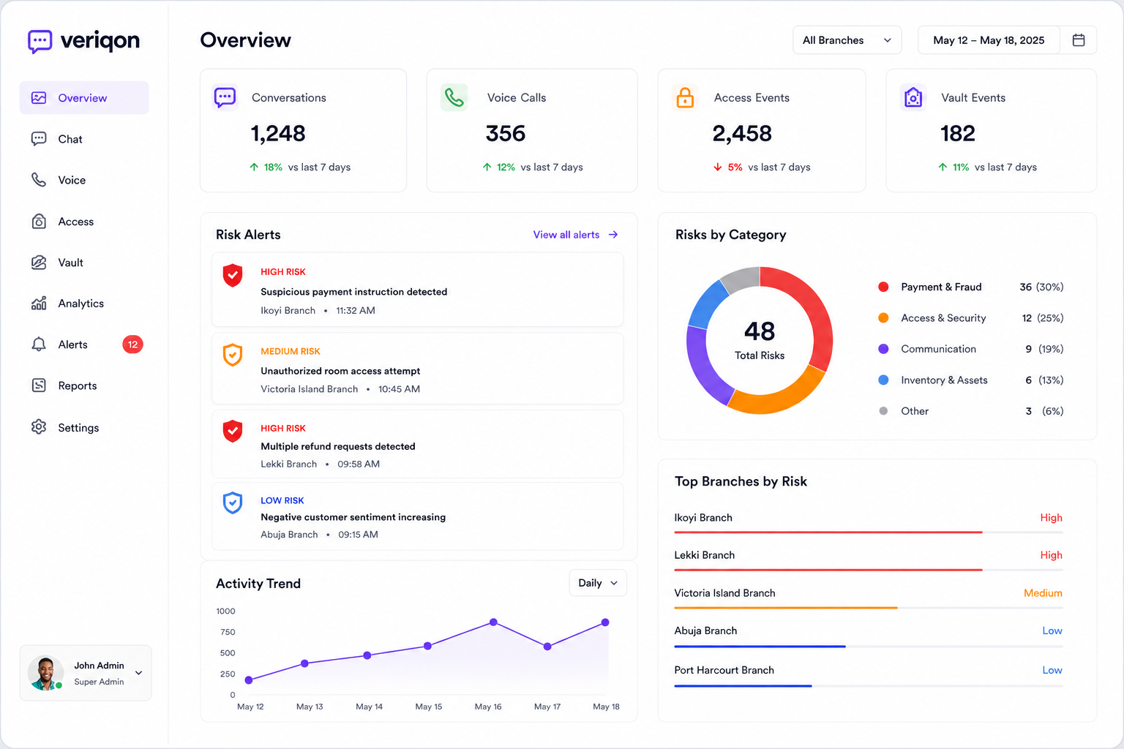Click the Settings gear sidebar icon

tap(39, 427)
